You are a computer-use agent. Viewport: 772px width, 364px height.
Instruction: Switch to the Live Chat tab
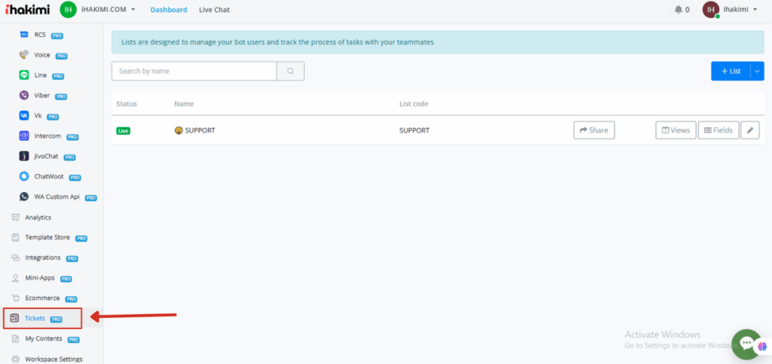point(214,10)
